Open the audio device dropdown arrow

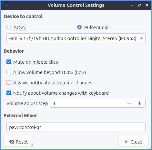click(x=142, y=38)
